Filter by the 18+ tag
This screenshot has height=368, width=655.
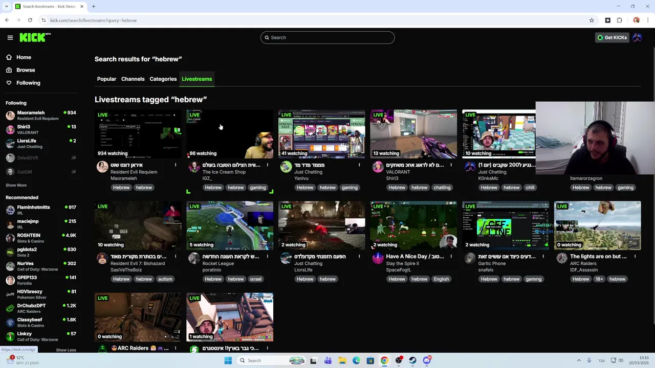tap(599, 279)
